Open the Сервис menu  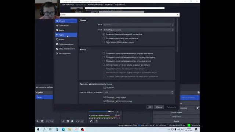pyautogui.click(x=109, y=5)
